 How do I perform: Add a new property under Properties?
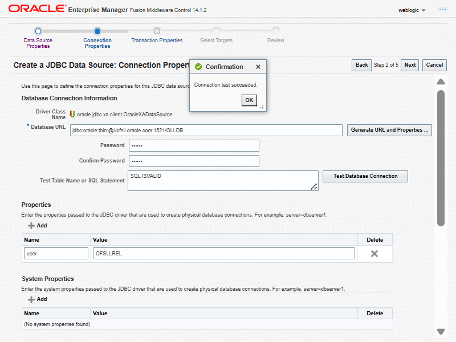point(38,226)
